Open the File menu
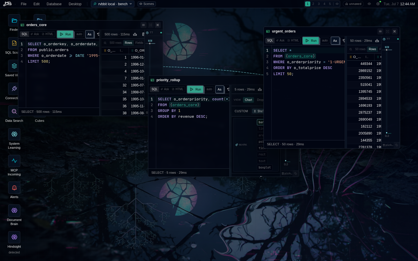Screen dimensions: 418x261 click(24, 4)
